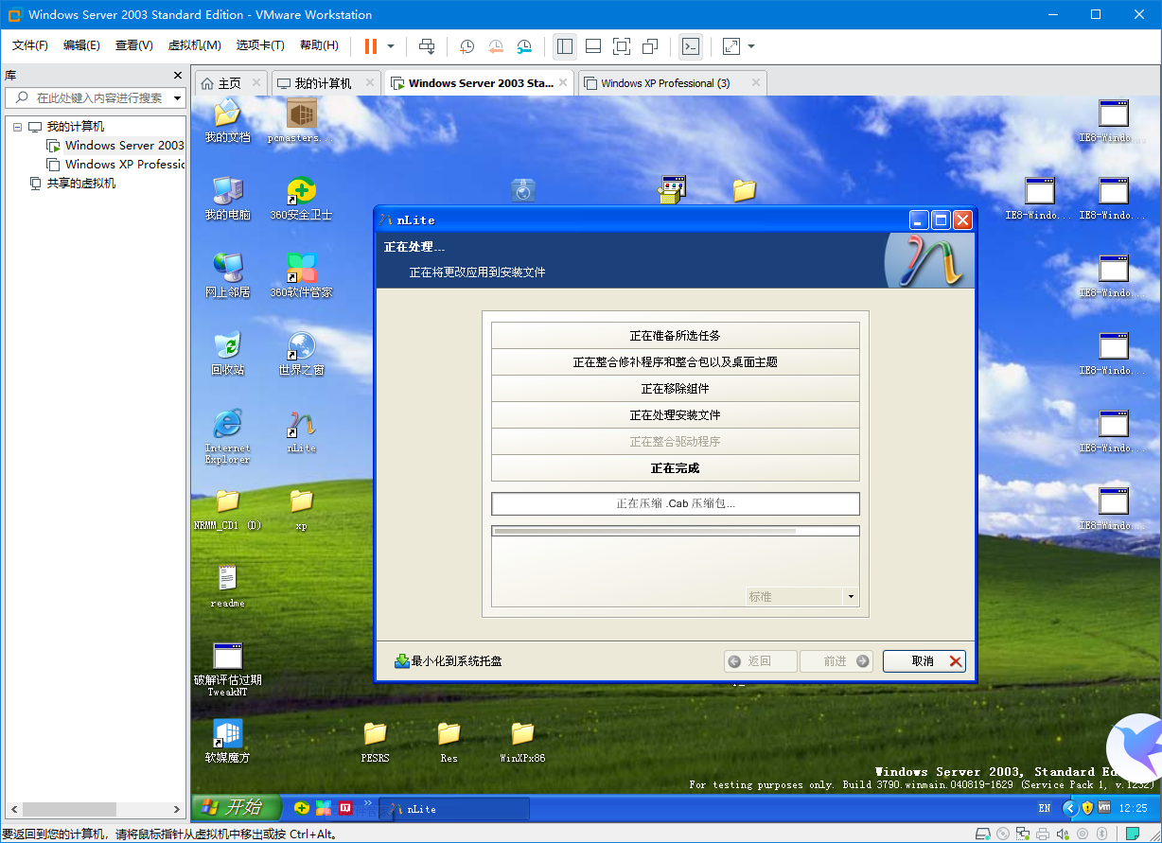Switch to the 我的计算机 tab
Viewport: 1162px width, 843px height.
[x=326, y=83]
